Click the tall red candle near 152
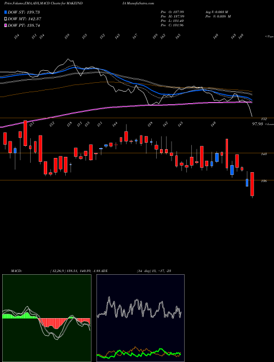 25,133
